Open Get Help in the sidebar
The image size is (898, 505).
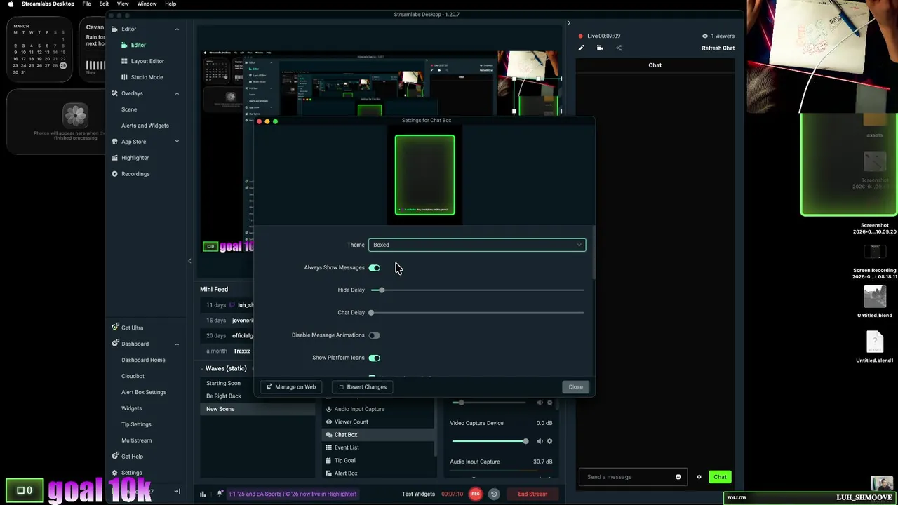[x=132, y=457]
